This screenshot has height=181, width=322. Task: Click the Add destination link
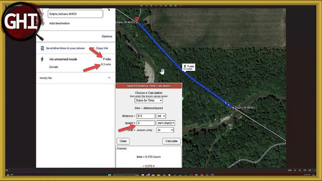click(59, 24)
